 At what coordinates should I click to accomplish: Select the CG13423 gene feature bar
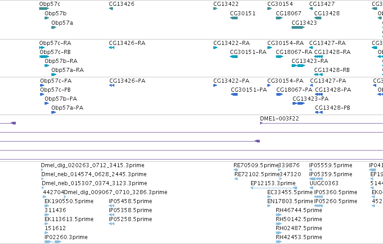[x=298, y=27]
